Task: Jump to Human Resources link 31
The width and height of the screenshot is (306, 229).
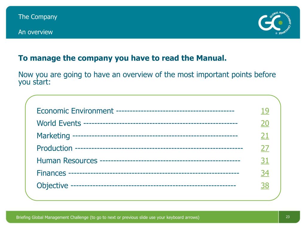Action: pos(265,161)
